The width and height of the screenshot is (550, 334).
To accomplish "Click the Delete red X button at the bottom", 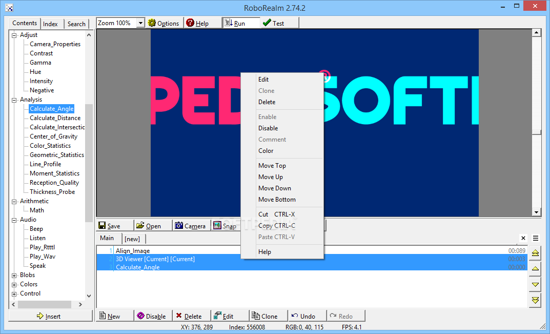I will (x=192, y=316).
